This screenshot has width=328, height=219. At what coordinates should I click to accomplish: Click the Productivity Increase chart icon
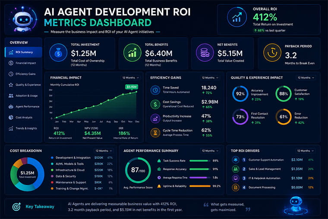click(155, 118)
